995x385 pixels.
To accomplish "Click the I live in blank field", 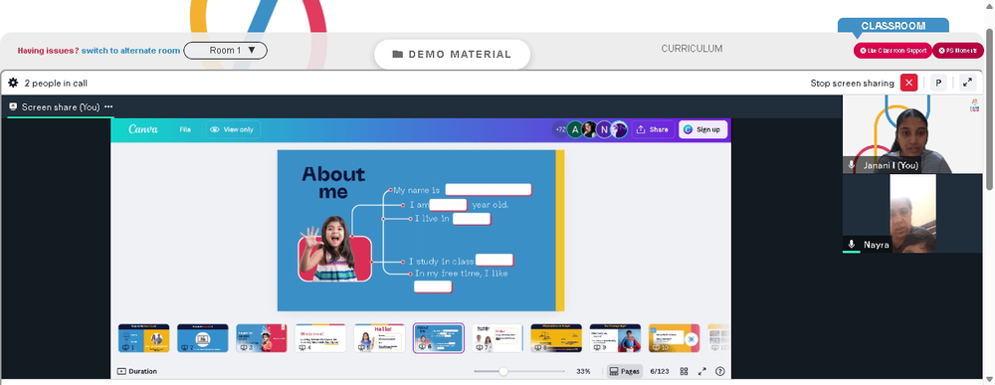I will [472, 219].
